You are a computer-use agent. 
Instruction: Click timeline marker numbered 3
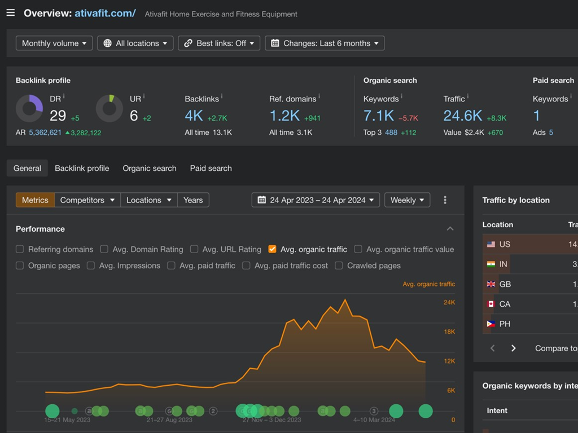tap(374, 411)
